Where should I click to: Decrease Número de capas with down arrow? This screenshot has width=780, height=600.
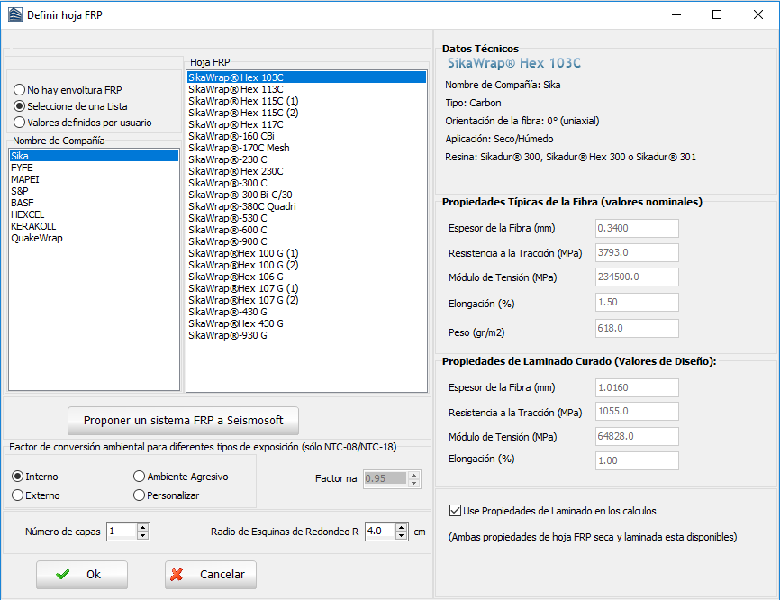tap(142, 536)
